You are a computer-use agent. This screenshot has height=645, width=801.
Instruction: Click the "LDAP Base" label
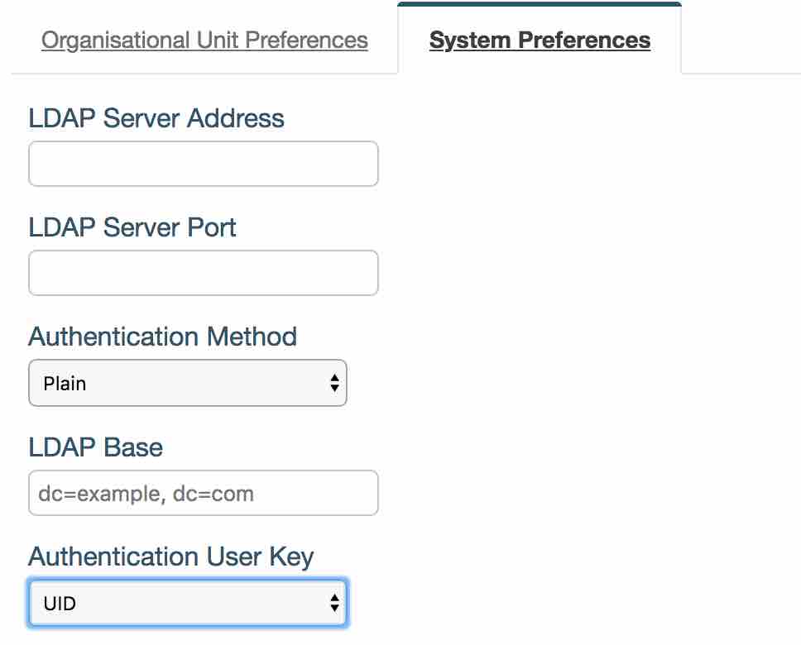click(x=95, y=447)
